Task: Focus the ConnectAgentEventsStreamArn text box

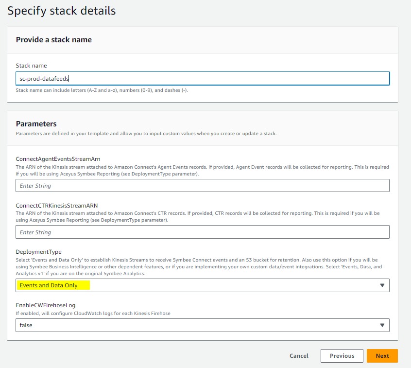Action: click(x=203, y=185)
